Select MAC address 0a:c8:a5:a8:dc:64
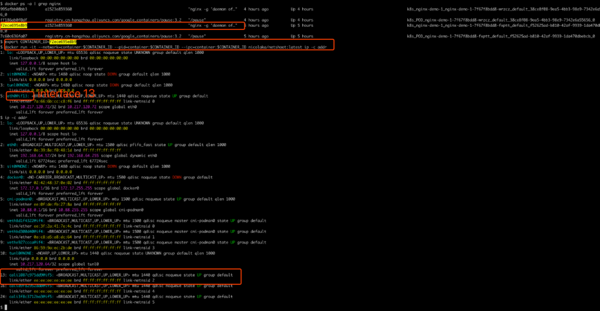The width and height of the screenshot is (600, 311). (53, 237)
